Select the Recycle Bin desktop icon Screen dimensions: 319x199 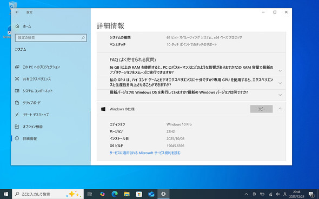point(13,5)
